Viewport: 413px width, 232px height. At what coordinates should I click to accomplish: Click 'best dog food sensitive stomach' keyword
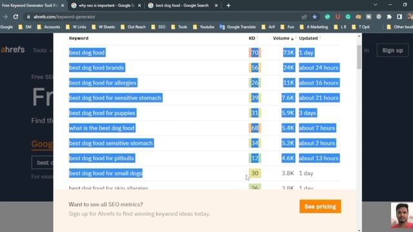111,143
